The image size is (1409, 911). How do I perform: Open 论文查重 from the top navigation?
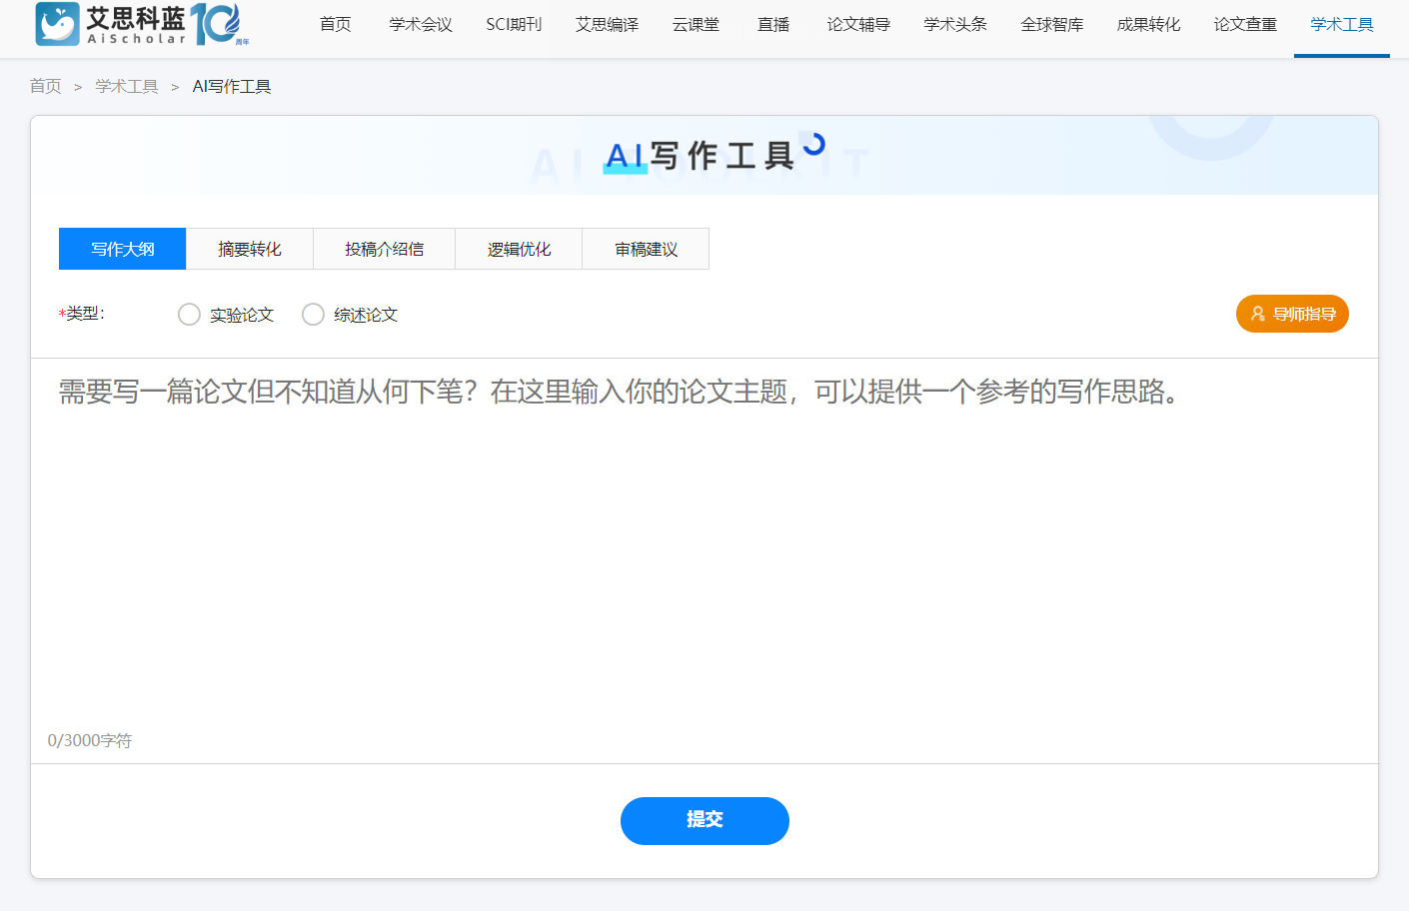(x=1245, y=24)
